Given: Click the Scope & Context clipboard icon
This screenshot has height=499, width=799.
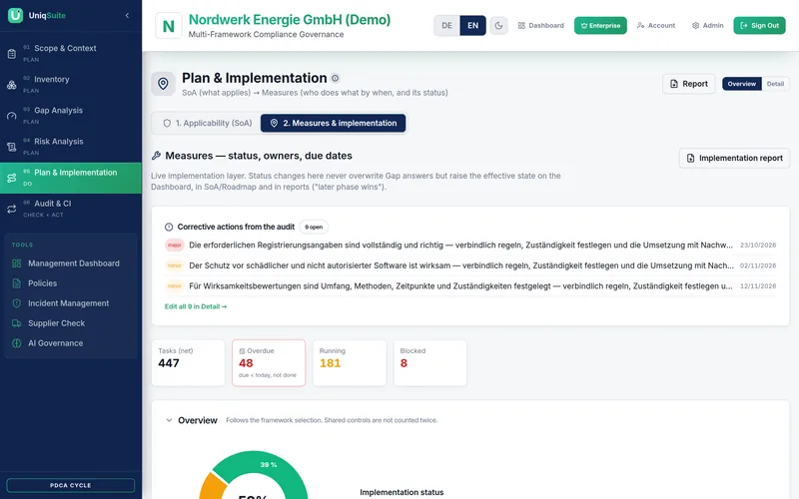Looking at the screenshot, I should click(12, 54).
